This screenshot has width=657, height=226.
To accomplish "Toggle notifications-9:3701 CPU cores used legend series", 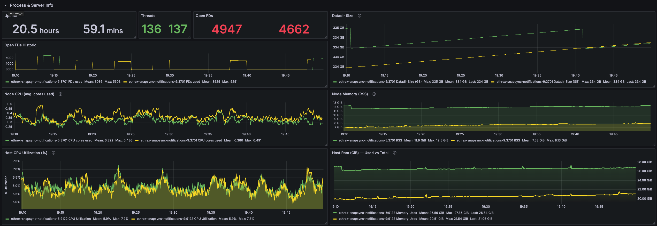I will [181, 140].
